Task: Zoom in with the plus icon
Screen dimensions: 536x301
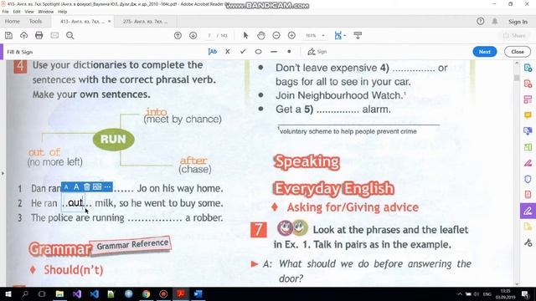Action: point(291,35)
